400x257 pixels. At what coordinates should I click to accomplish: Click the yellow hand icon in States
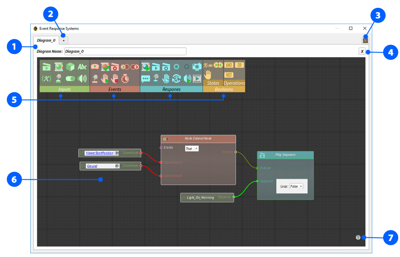[208, 75]
